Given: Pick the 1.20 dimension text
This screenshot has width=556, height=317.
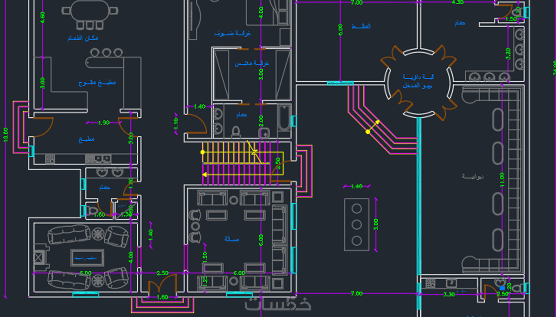Looking at the screenshot, I should click(x=509, y=288).
